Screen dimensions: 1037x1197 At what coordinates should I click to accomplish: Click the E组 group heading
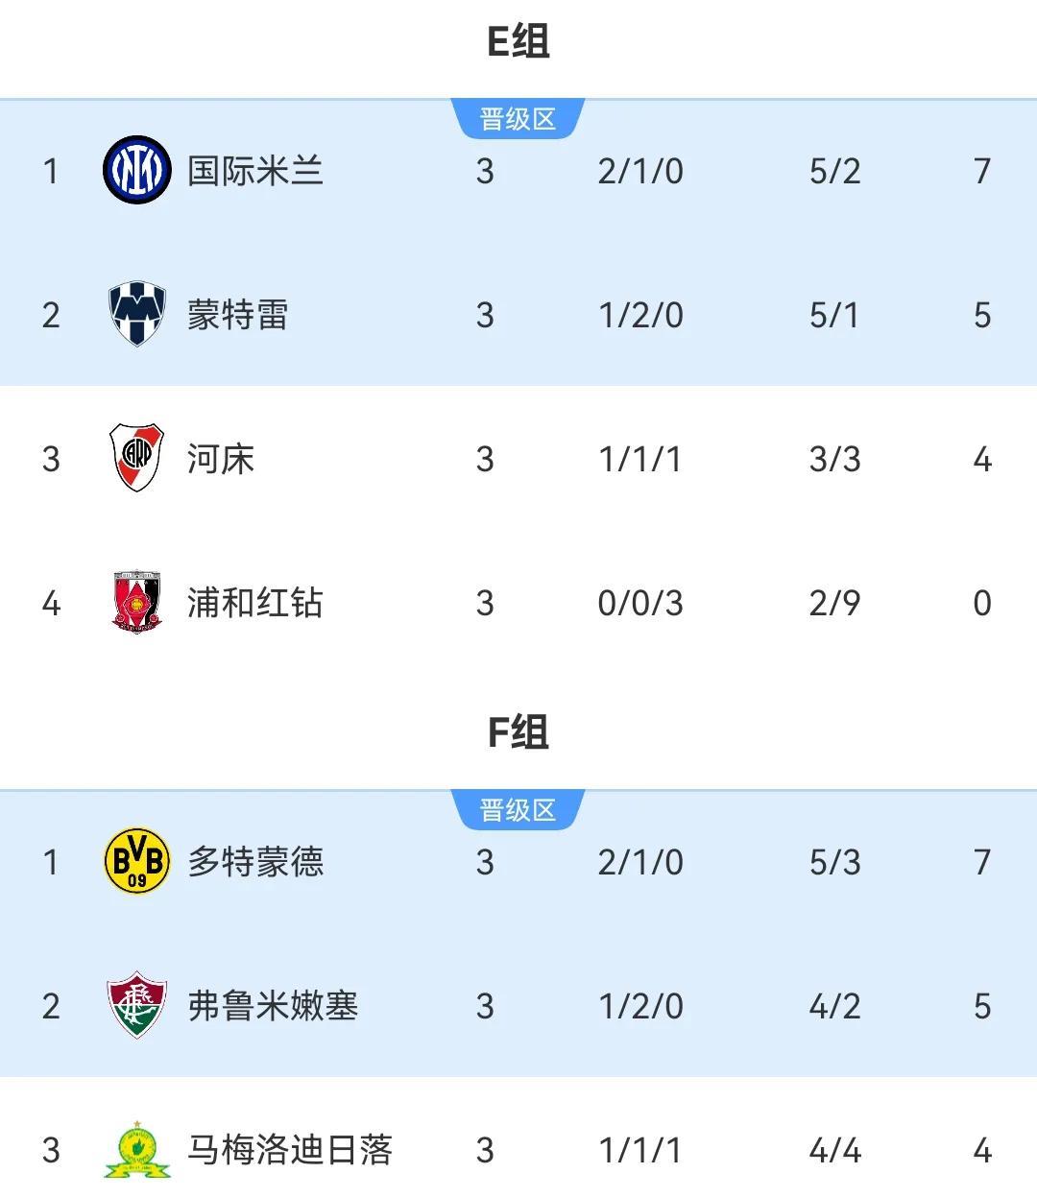click(518, 41)
